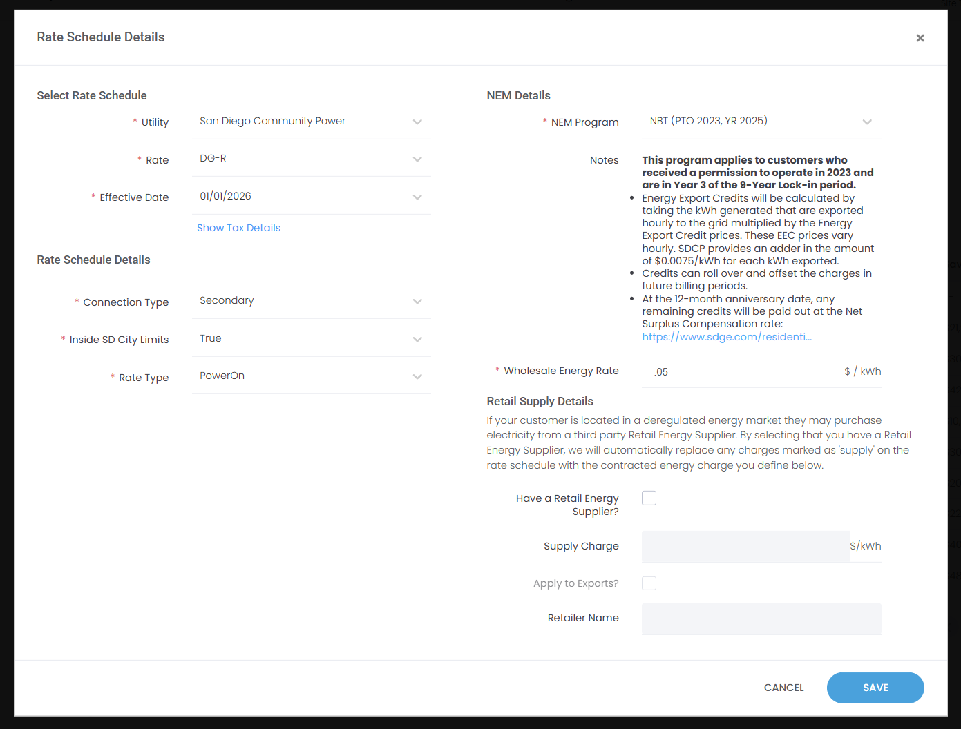This screenshot has height=729, width=961.
Task: Check the Have a Retail Energy Supplier box
Action: [x=649, y=498]
